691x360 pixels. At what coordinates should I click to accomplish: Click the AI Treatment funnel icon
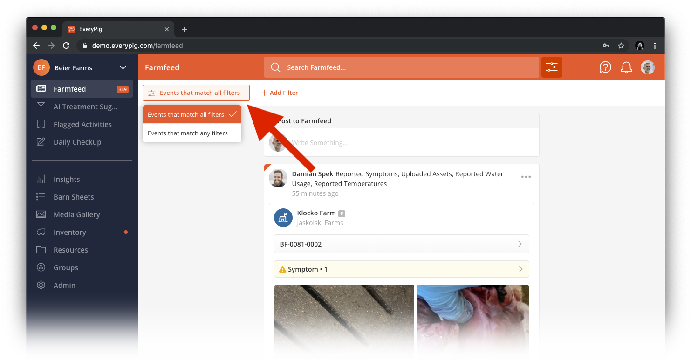click(x=41, y=107)
